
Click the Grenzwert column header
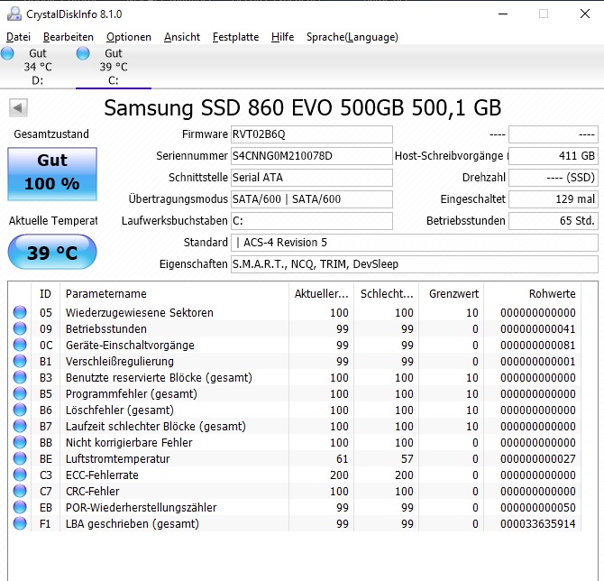[452, 294]
